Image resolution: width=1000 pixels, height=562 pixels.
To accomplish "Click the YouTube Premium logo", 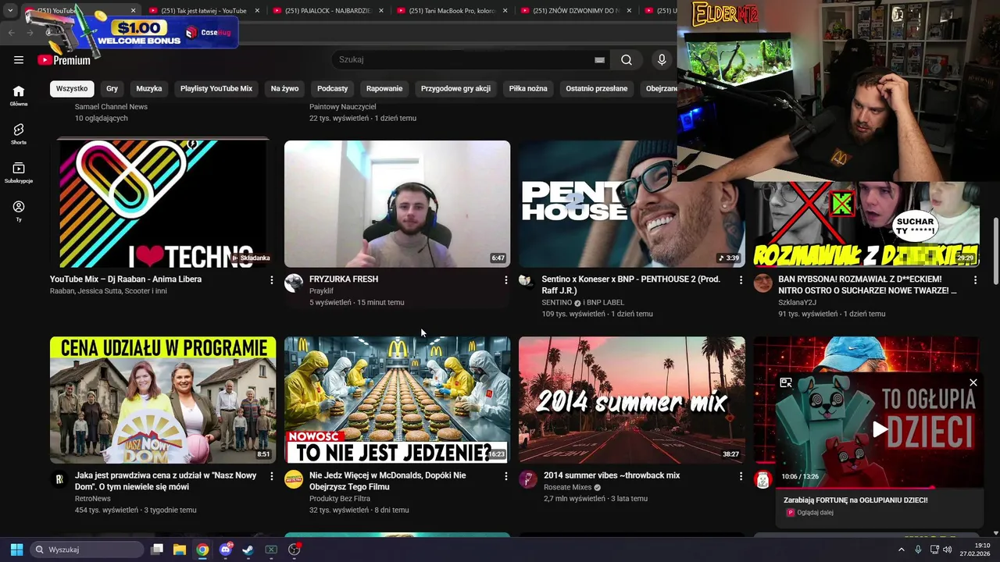I will click(x=64, y=60).
